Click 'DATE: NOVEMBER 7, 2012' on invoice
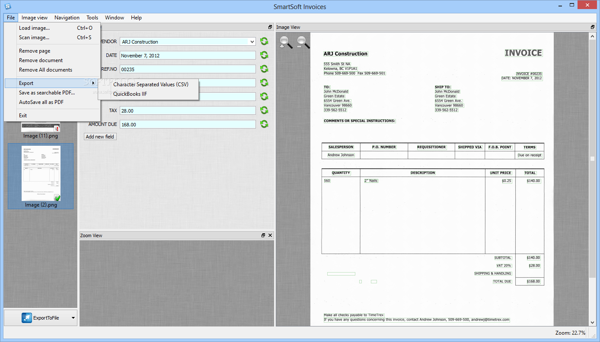Screen dimensions: 600x342 click(x=522, y=78)
